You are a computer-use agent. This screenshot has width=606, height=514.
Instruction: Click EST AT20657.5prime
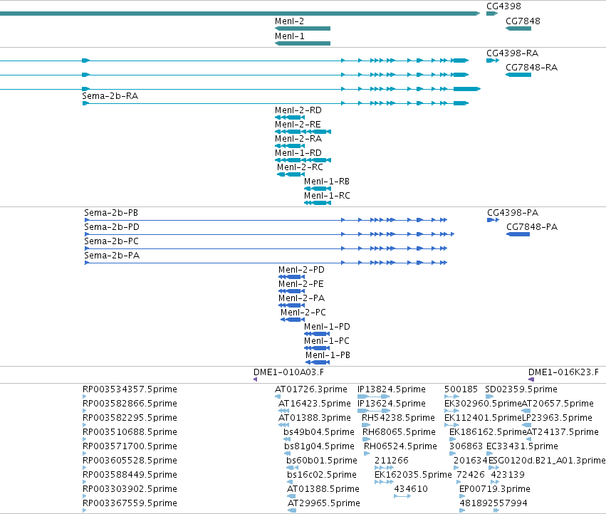coord(526,411)
